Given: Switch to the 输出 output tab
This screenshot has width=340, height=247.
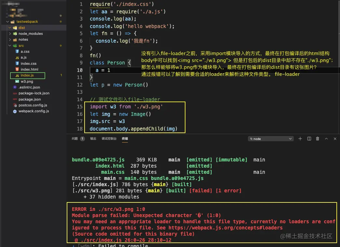Looking at the screenshot, I should pos(93,139).
